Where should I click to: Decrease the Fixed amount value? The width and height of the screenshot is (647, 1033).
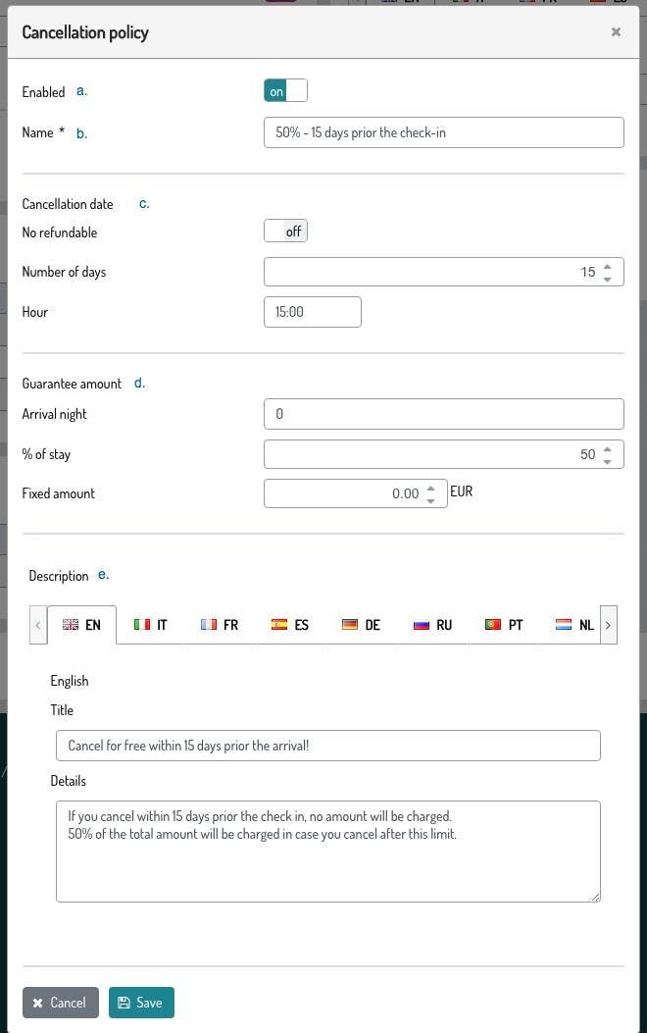(430, 500)
